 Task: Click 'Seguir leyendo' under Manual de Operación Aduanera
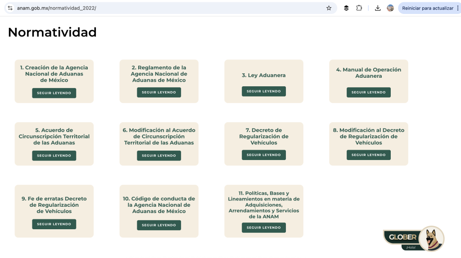point(369,93)
